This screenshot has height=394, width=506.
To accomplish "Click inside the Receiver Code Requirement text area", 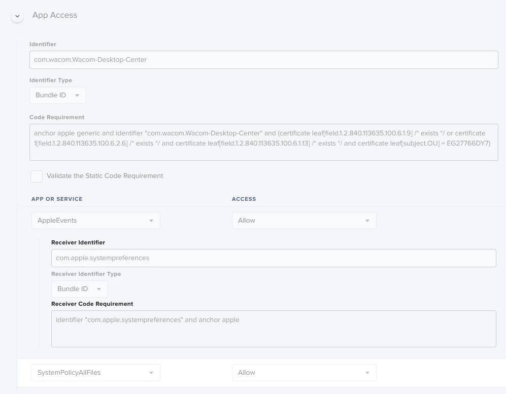I will (x=274, y=329).
